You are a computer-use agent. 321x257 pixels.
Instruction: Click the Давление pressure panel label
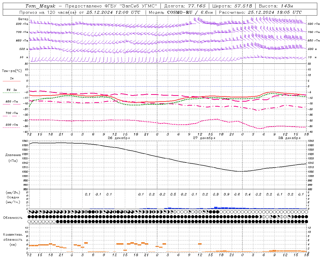[13, 155]
